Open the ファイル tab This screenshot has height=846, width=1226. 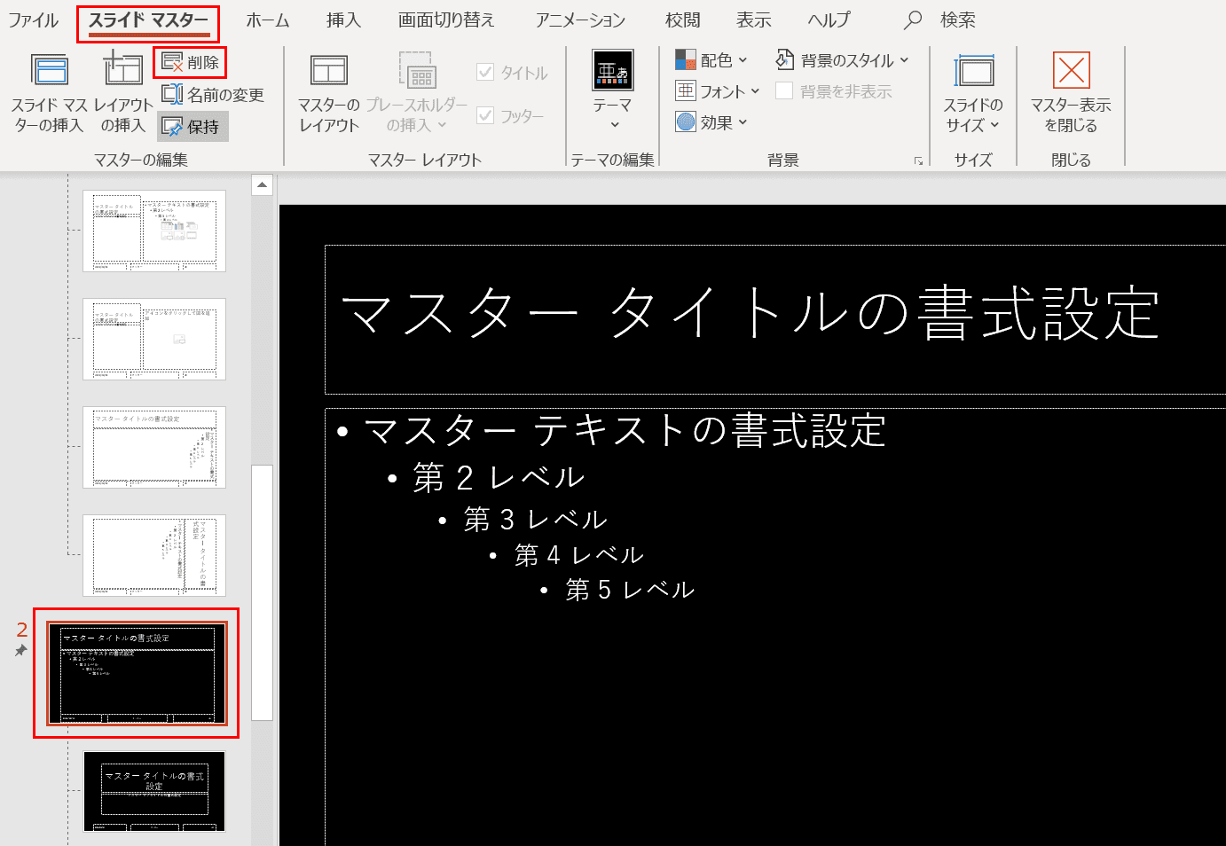(x=34, y=20)
